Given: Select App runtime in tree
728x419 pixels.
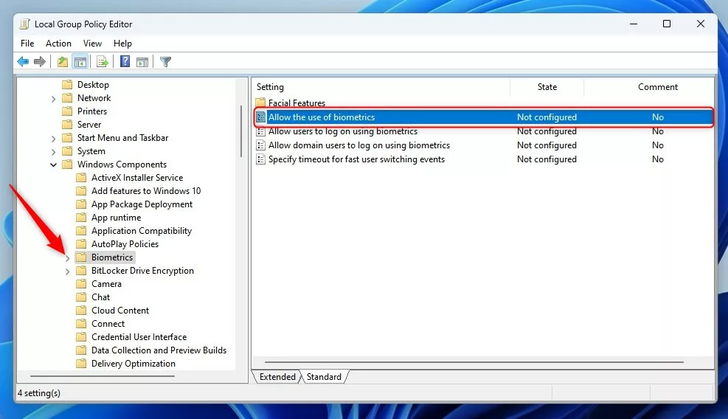Looking at the screenshot, I should coord(116,218).
